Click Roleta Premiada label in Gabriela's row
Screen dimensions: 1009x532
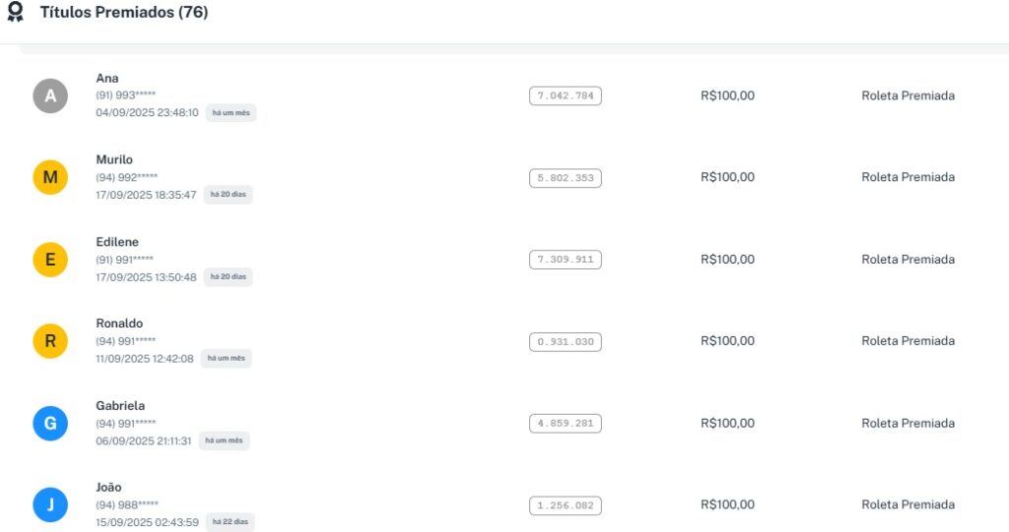[x=908, y=424]
